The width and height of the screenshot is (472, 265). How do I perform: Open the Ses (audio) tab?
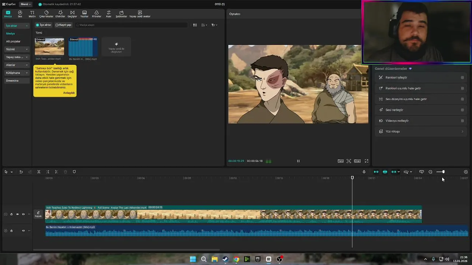(x=20, y=14)
